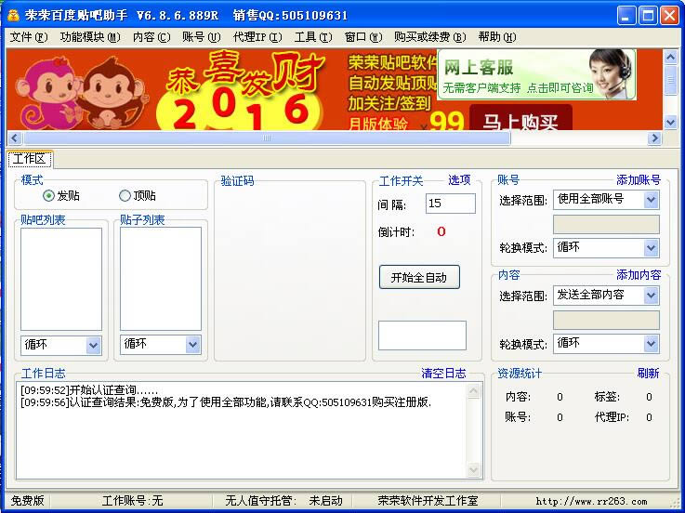Open the 代理IP menu
Screen dimensions: 685x513
[x=257, y=37]
